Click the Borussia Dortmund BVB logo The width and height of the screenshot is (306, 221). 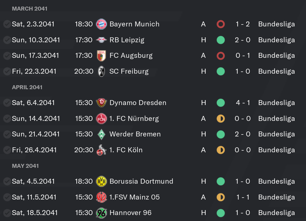tap(101, 181)
